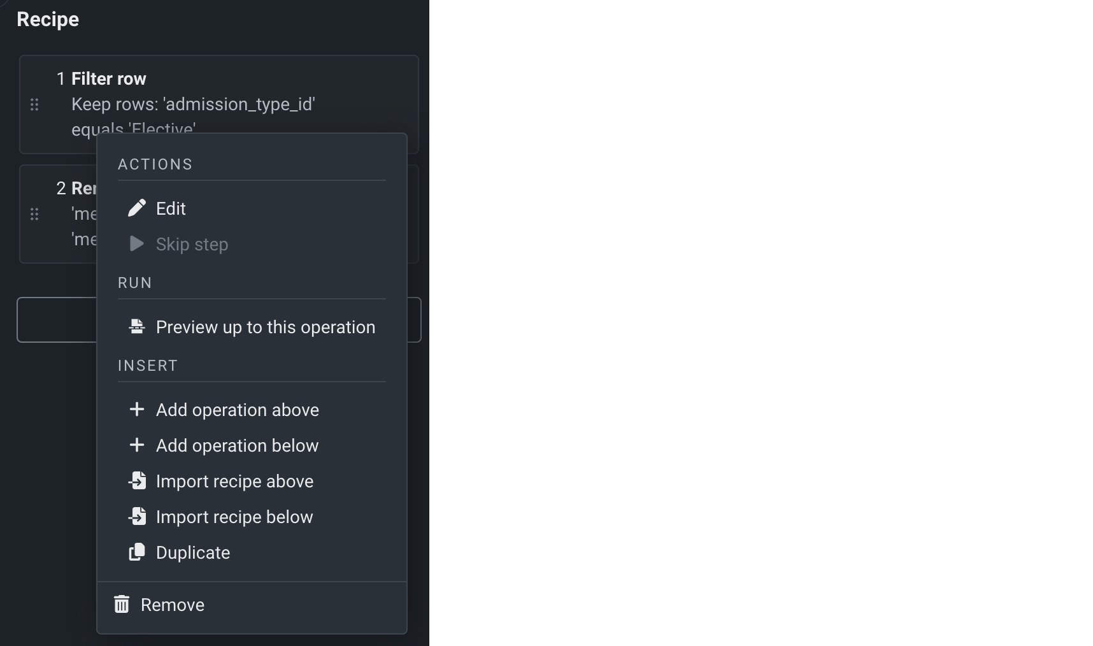
Task: Click the trash Remove icon
Action: [122, 605]
